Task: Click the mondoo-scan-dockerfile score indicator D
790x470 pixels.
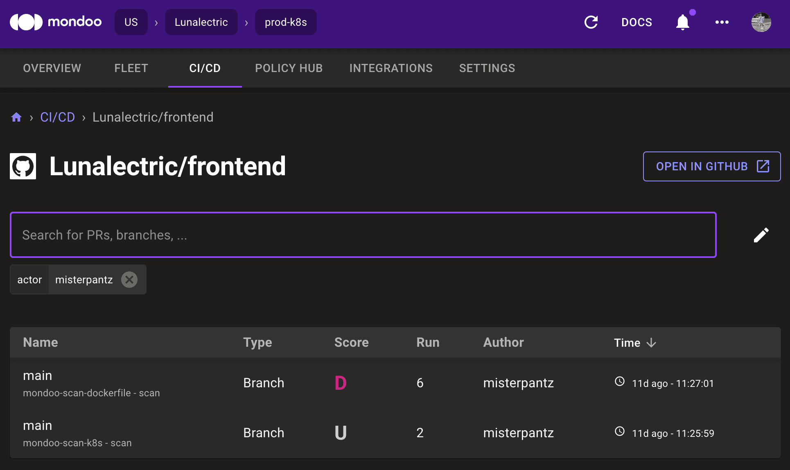Action: [341, 383]
